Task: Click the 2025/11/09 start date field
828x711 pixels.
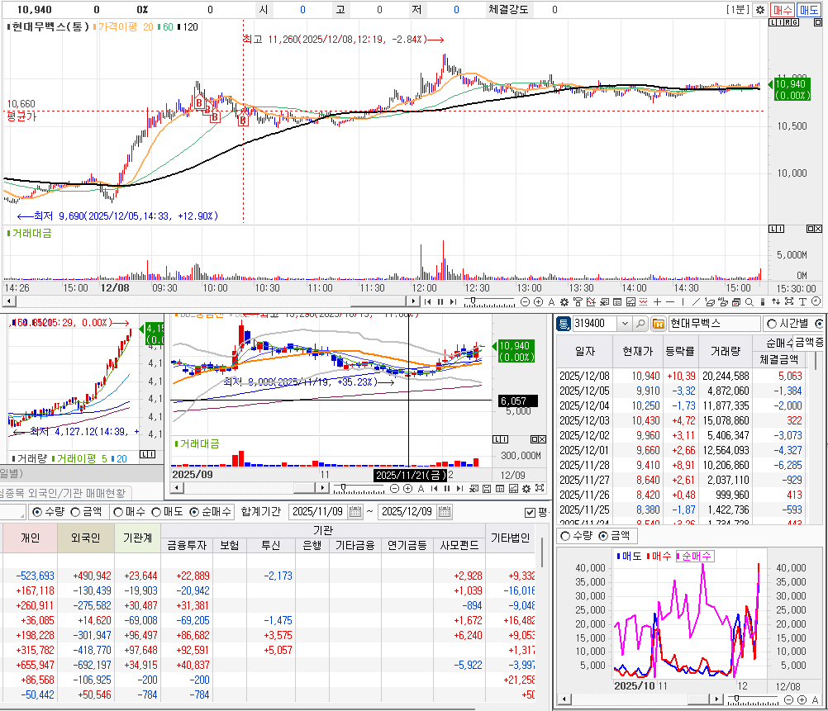Action: [x=318, y=511]
